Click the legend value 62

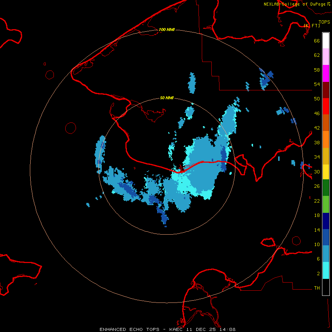tap(317, 55)
